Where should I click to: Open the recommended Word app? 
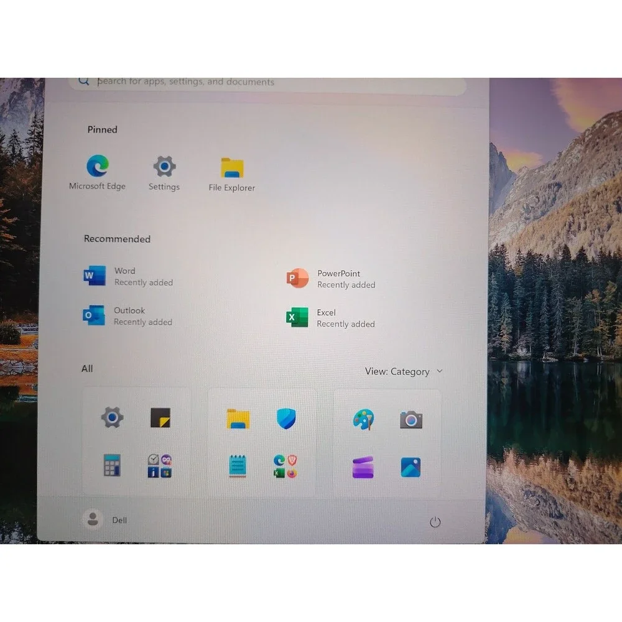click(129, 276)
